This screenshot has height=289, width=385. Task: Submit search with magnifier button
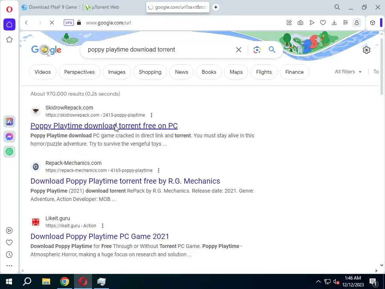[x=272, y=50]
